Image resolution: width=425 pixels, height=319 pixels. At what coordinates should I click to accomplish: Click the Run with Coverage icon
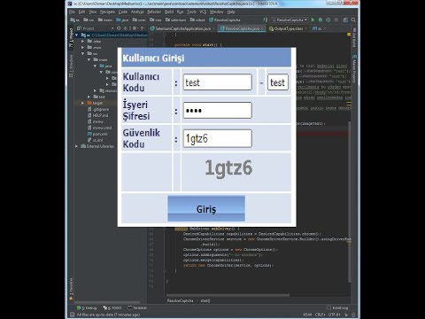[328, 19]
